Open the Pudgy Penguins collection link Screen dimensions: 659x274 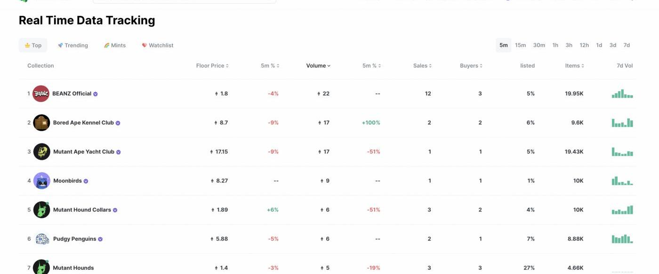coord(74,239)
